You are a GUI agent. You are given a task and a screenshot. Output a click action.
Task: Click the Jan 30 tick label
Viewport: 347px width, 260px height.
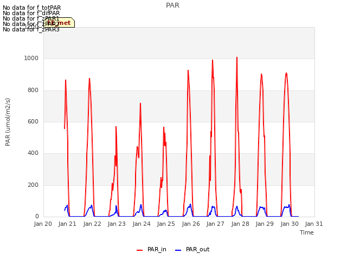click(290, 224)
